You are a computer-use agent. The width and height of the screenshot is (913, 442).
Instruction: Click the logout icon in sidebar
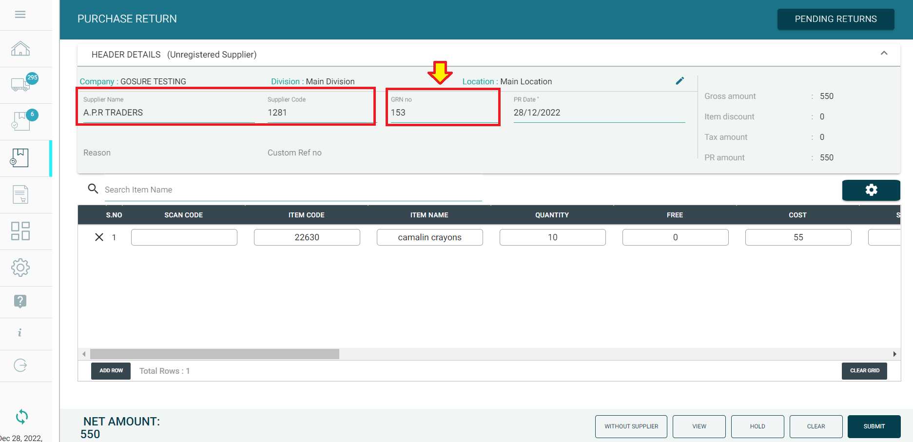click(20, 365)
